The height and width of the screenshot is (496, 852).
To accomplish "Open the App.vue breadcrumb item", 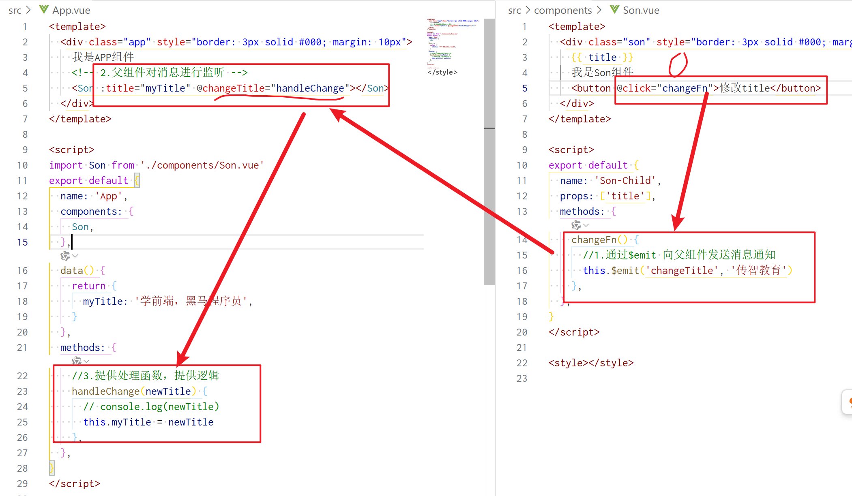I will pyautogui.click(x=71, y=10).
